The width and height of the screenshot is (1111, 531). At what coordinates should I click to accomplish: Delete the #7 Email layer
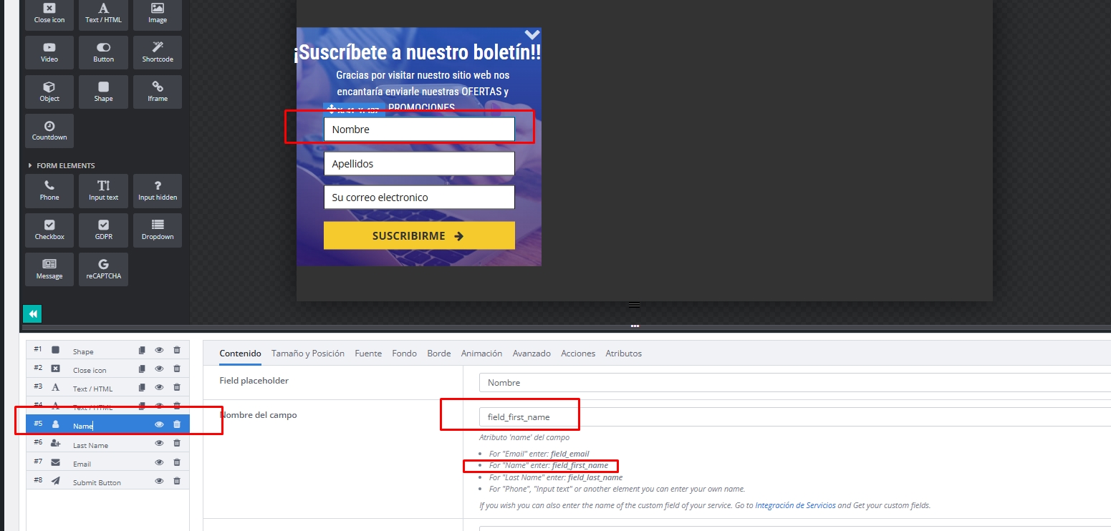pyautogui.click(x=177, y=462)
